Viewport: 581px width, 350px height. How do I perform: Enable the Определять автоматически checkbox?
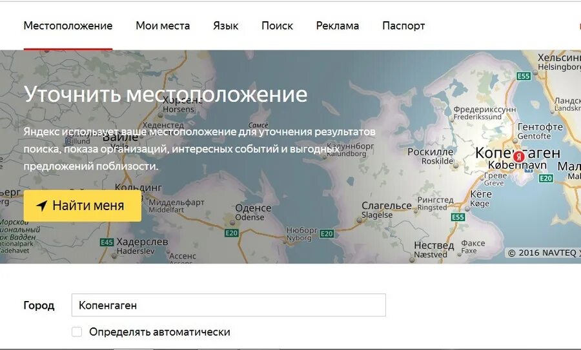(77, 332)
